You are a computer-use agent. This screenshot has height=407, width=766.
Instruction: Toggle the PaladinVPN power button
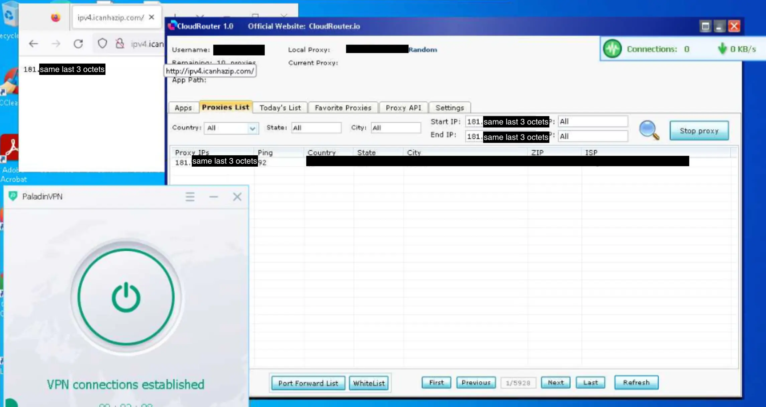[126, 297]
